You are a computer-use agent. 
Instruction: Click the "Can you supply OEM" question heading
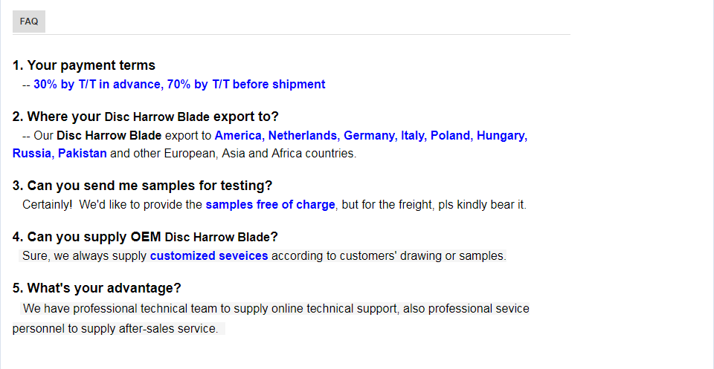pos(145,237)
